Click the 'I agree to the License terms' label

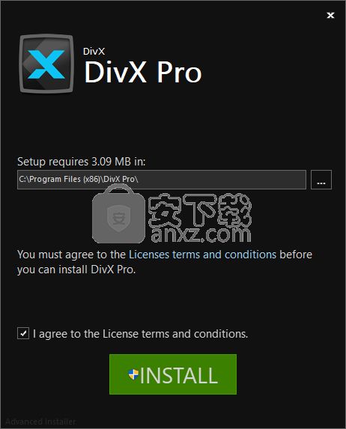(x=141, y=334)
